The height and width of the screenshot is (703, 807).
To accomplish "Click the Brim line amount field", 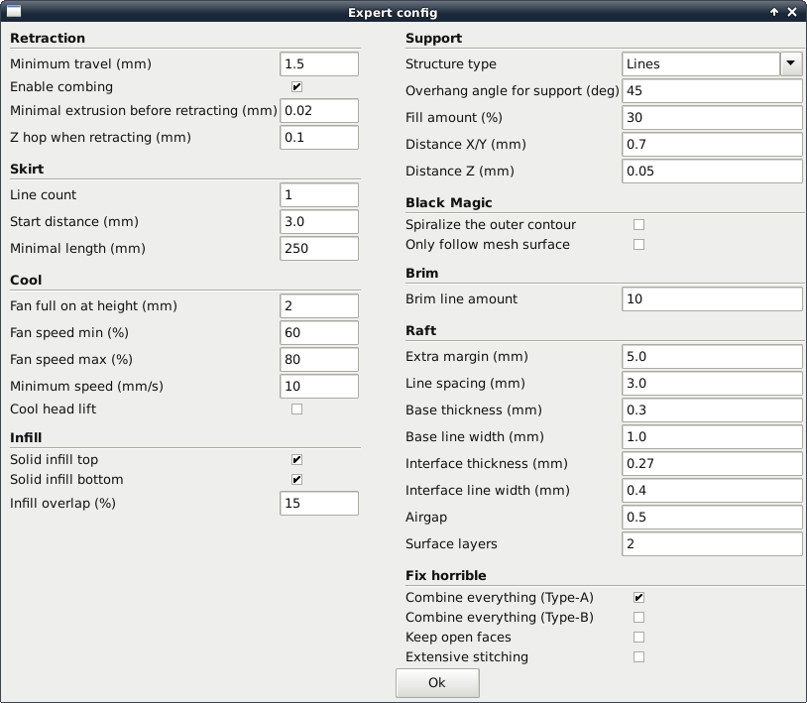I will point(712,299).
